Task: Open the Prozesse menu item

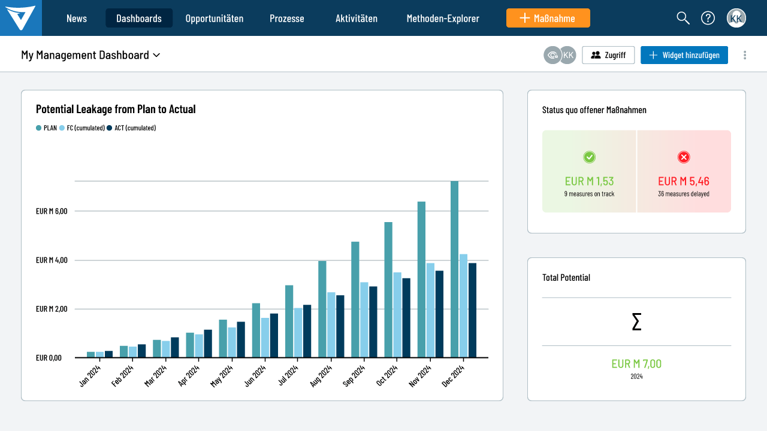Action: point(287,18)
